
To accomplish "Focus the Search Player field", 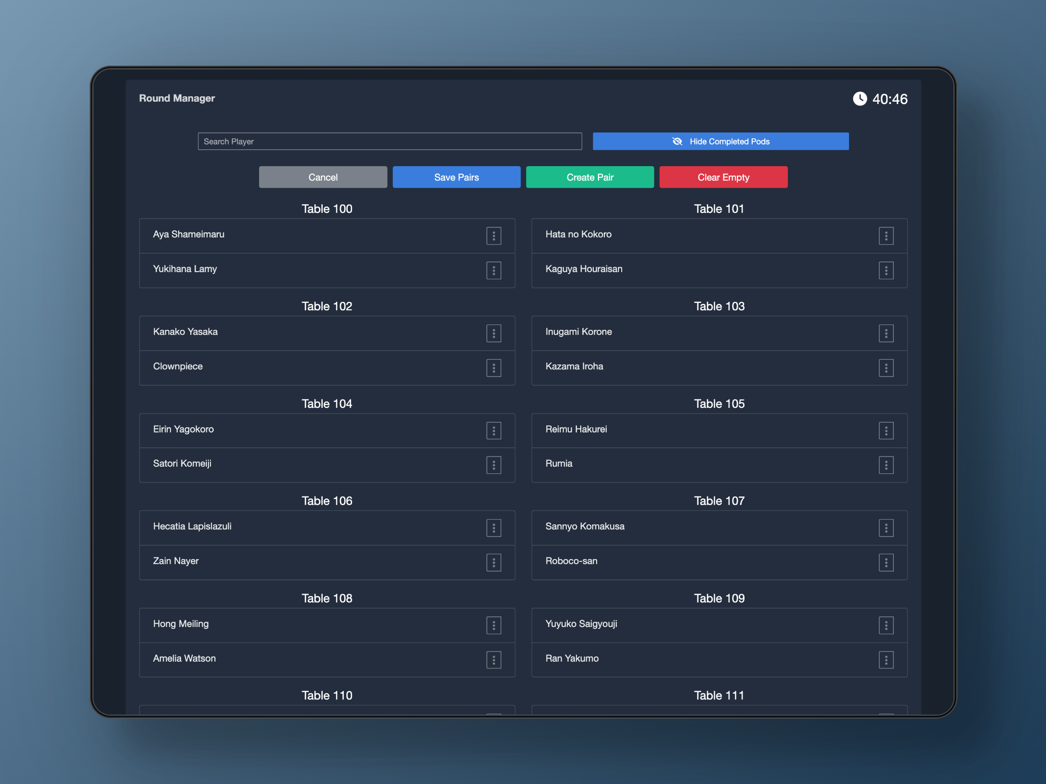I will [x=389, y=142].
